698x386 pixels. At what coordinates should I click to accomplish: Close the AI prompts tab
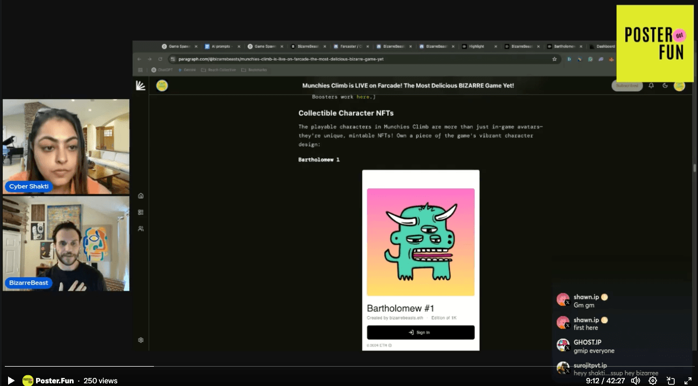pyautogui.click(x=239, y=46)
